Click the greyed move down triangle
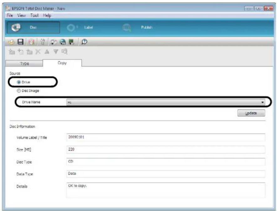Image resolution: width=277 pixels, height=211 pixels. [56, 52]
